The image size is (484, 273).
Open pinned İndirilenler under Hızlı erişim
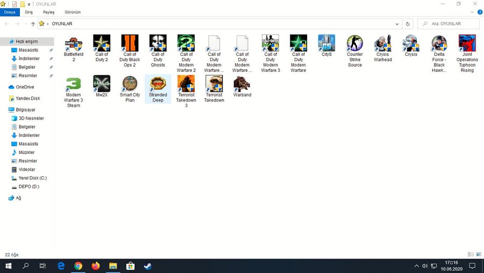pos(29,58)
